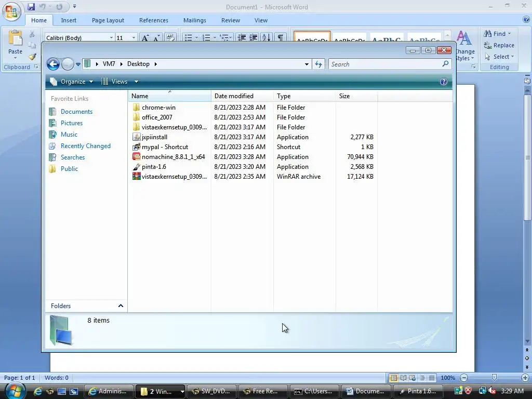Screen dimensions: 532x399
Task: Click Replace in Word Editing group
Action: coord(499,45)
